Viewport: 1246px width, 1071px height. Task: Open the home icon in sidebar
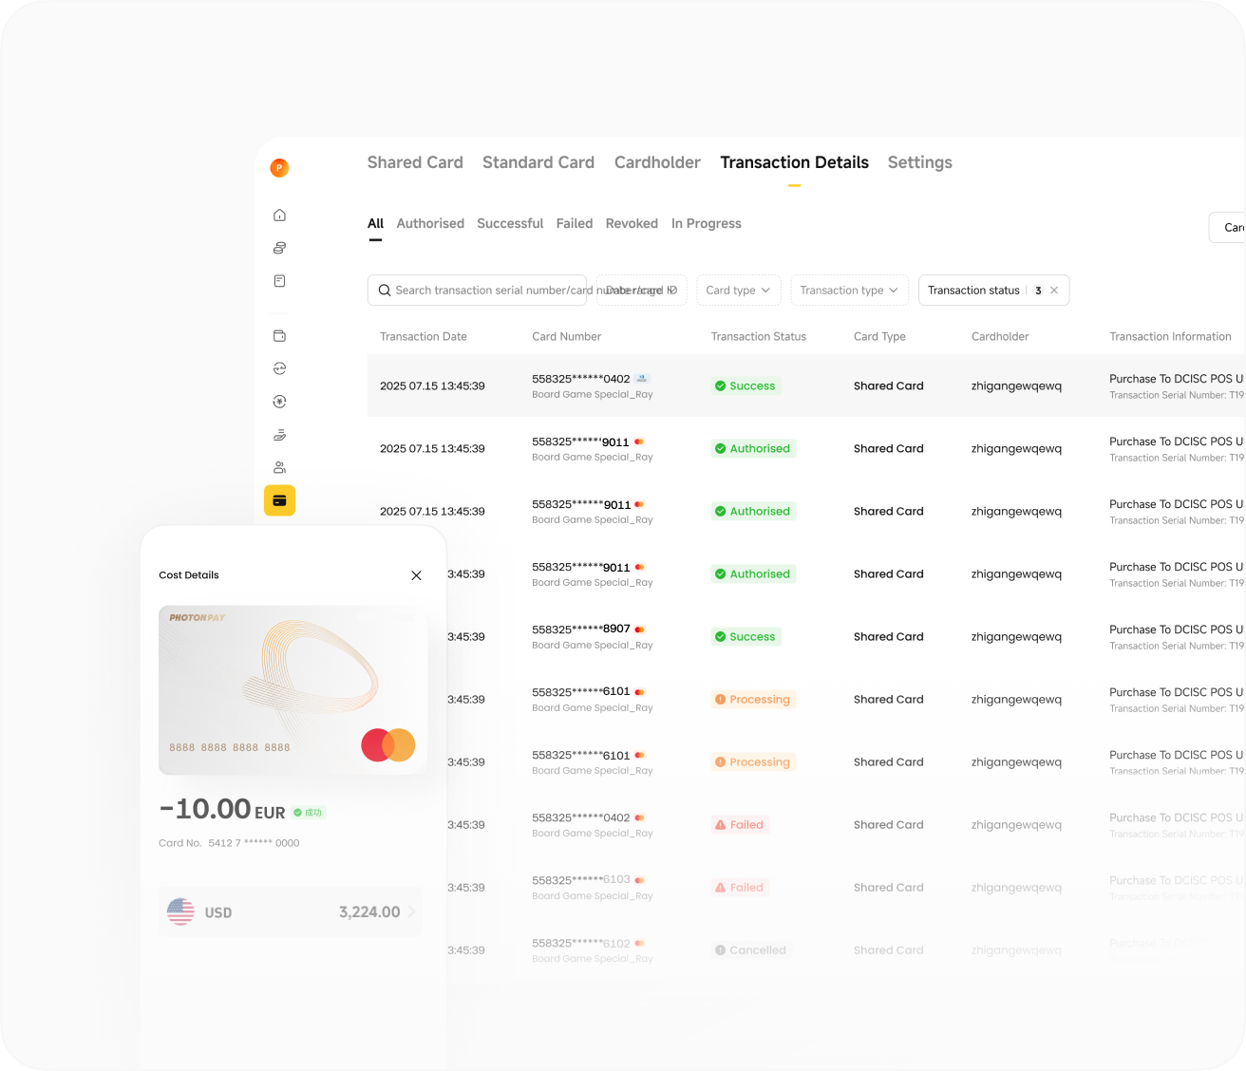click(279, 216)
